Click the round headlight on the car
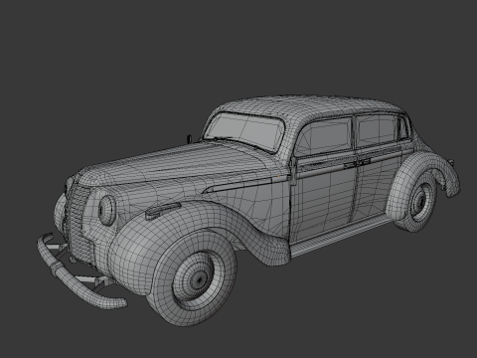 pos(107,210)
